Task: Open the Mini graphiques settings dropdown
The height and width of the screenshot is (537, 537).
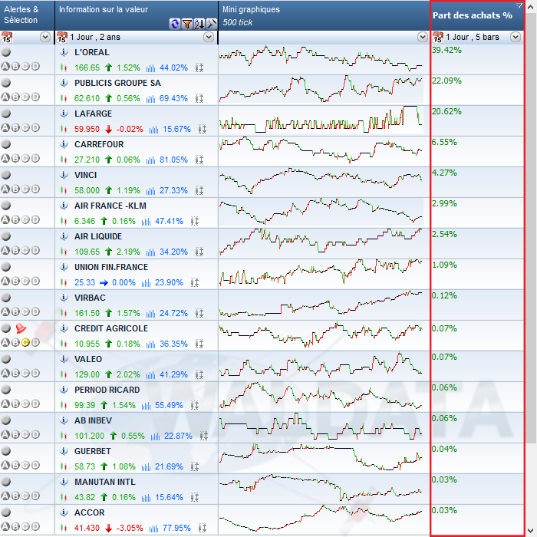Action: click(x=423, y=37)
